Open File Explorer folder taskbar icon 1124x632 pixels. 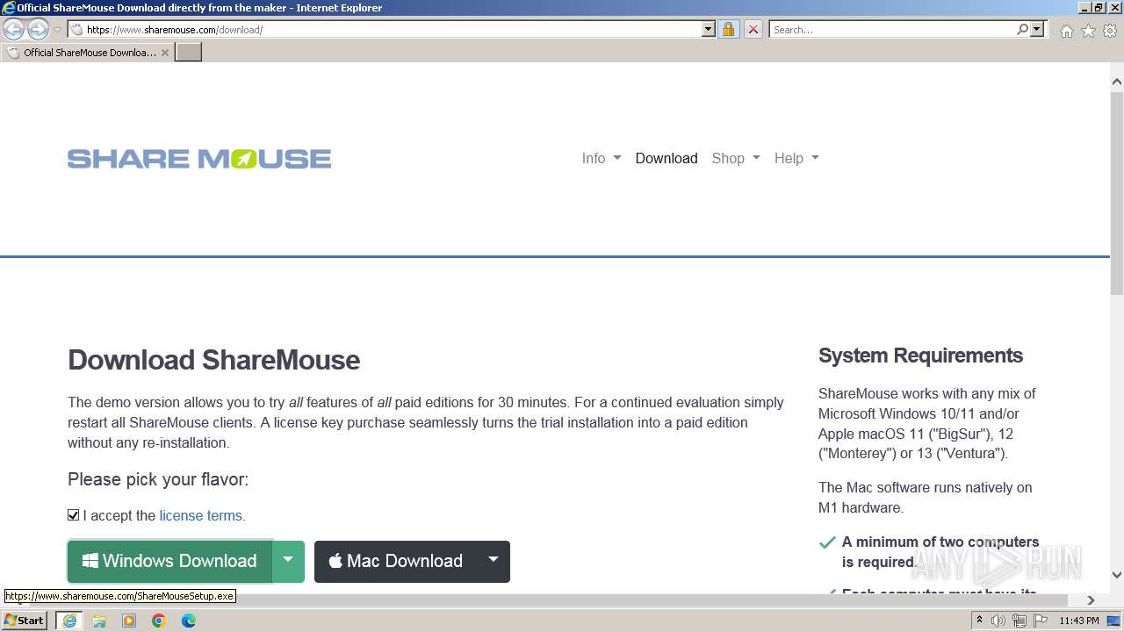click(99, 621)
